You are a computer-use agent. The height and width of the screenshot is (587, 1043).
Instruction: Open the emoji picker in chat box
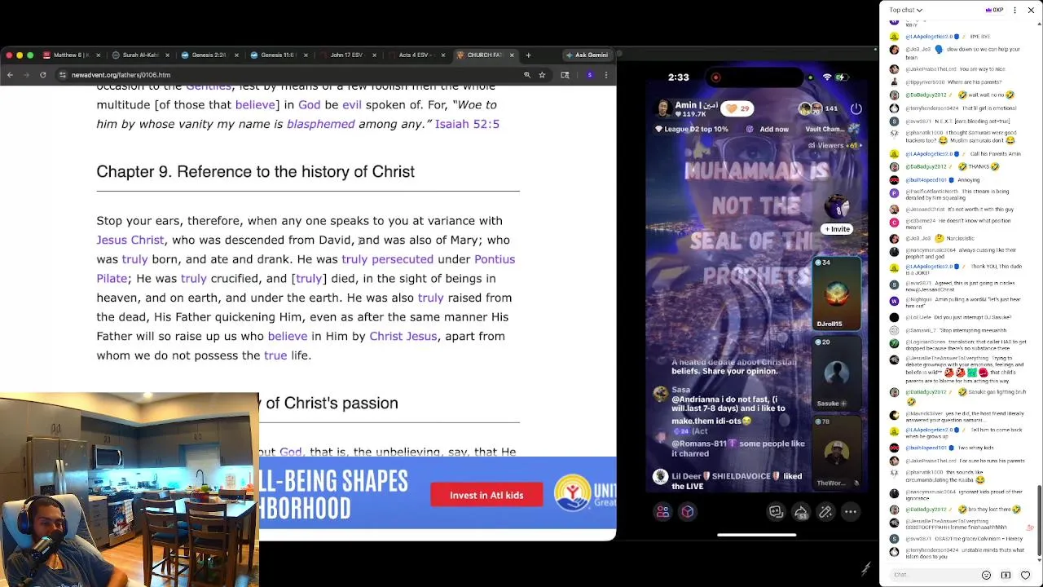tap(986, 575)
